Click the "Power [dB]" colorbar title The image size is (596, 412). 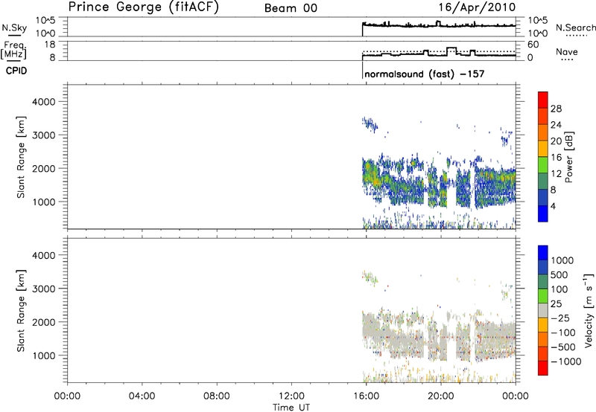point(568,157)
